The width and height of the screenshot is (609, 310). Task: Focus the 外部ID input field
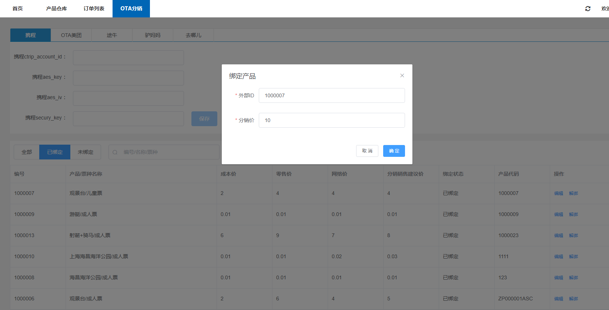331,95
